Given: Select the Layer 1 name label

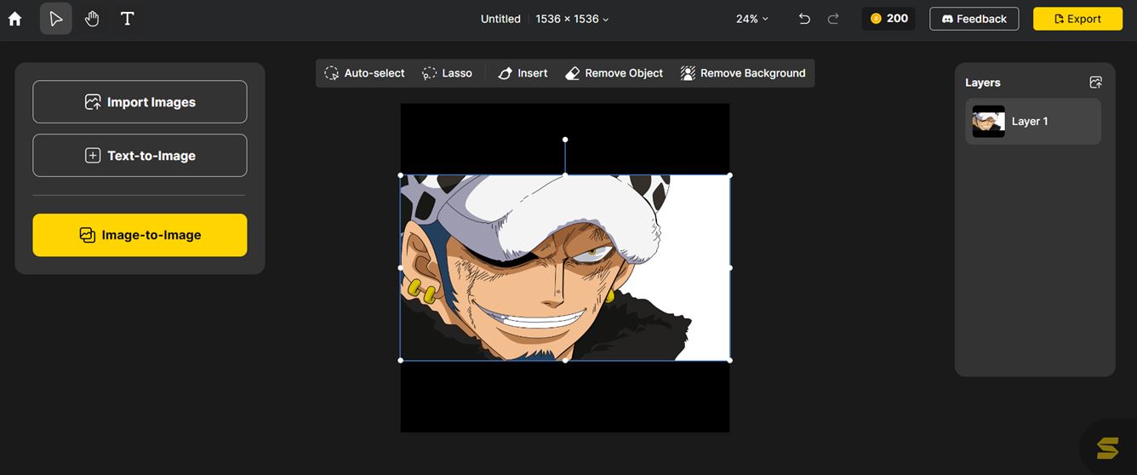Looking at the screenshot, I should (1030, 122).
